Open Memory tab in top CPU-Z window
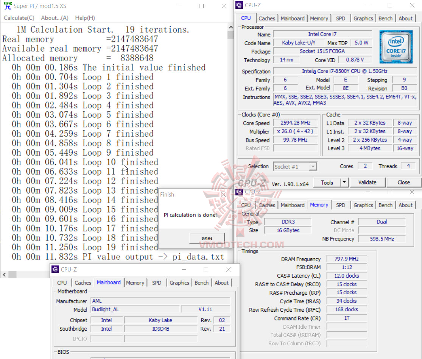The image size is (422, 359). coord(319,19)
